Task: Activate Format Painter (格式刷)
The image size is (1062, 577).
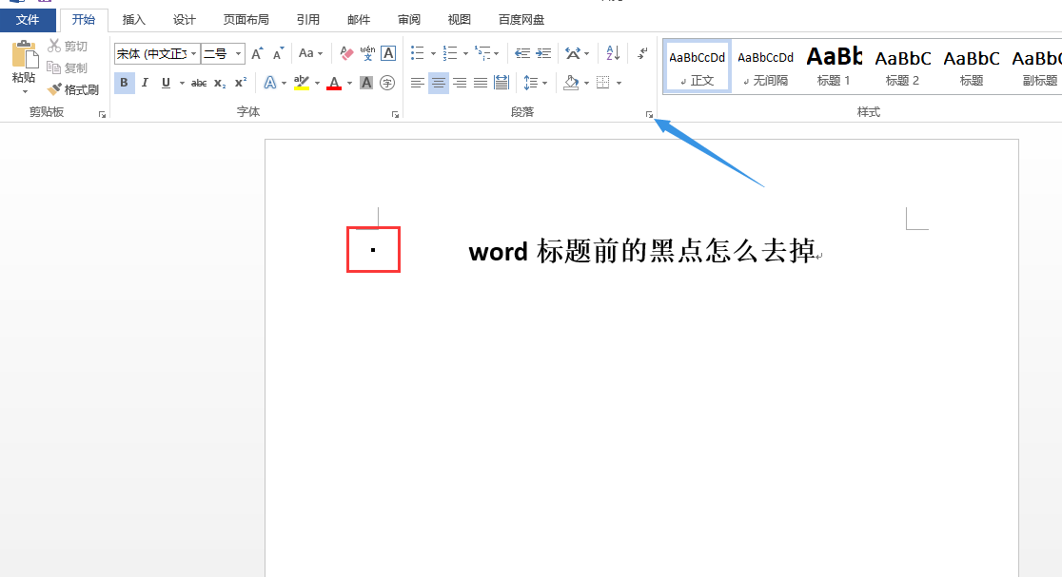Action: (72, 89)
